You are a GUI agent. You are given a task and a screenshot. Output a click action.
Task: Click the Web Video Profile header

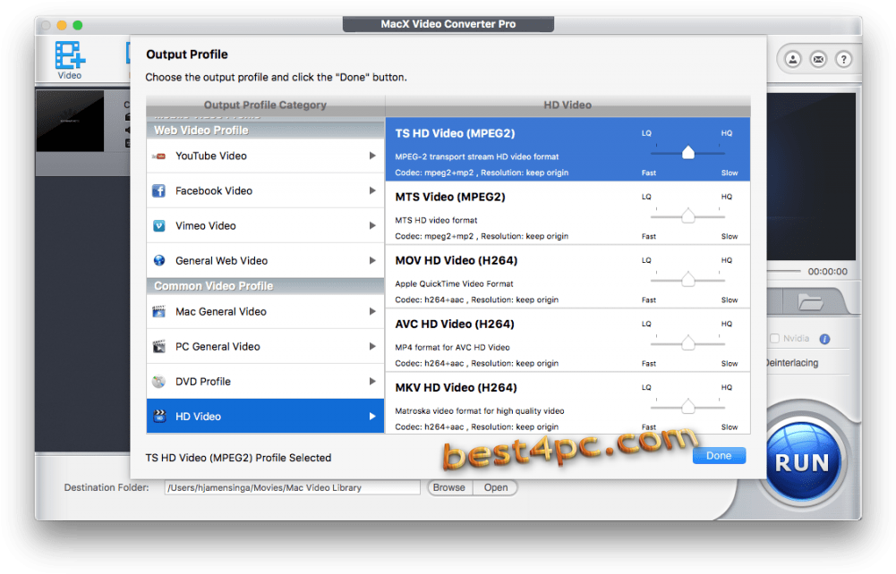click(265, 131)
